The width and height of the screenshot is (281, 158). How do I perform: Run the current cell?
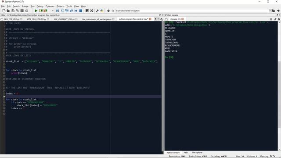pyautogui.click(x=41, y=11)
